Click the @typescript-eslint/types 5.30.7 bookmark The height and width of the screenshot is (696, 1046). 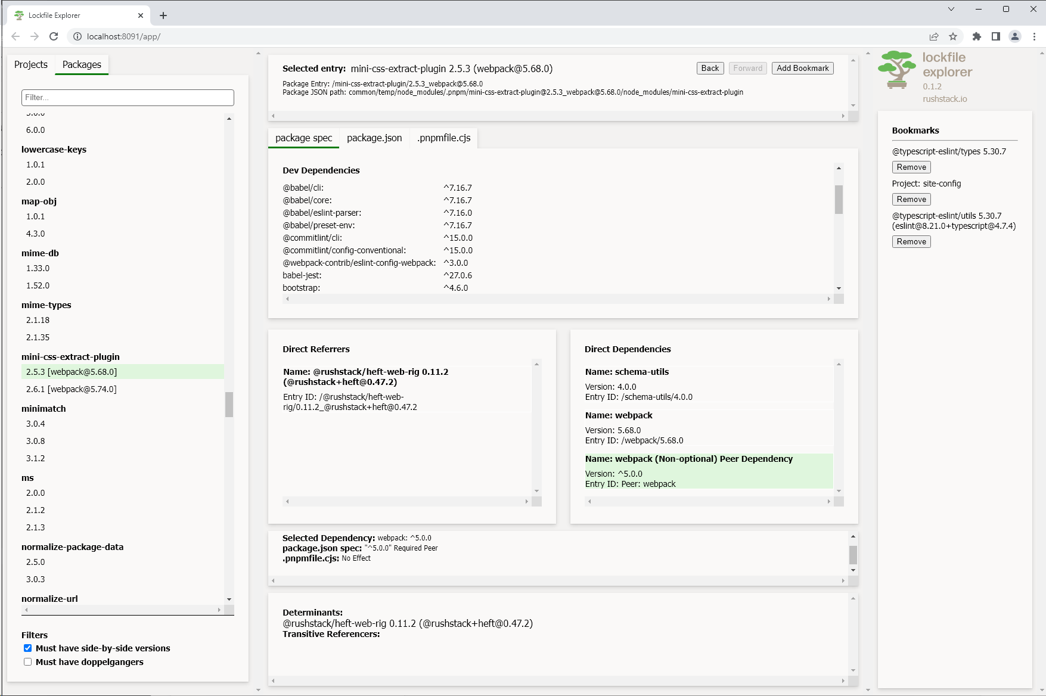(x=949, y=151)
